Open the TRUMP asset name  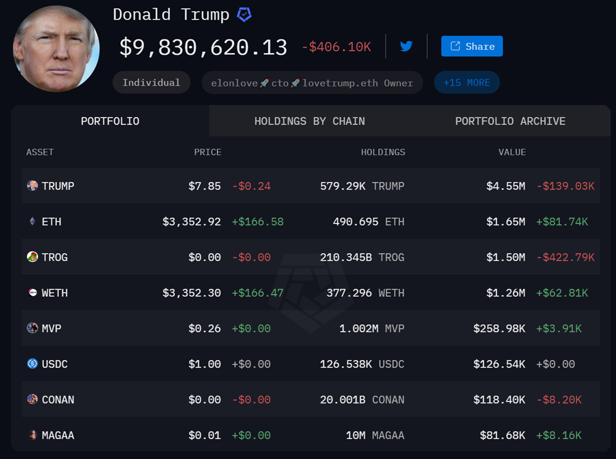pos(58,186)
